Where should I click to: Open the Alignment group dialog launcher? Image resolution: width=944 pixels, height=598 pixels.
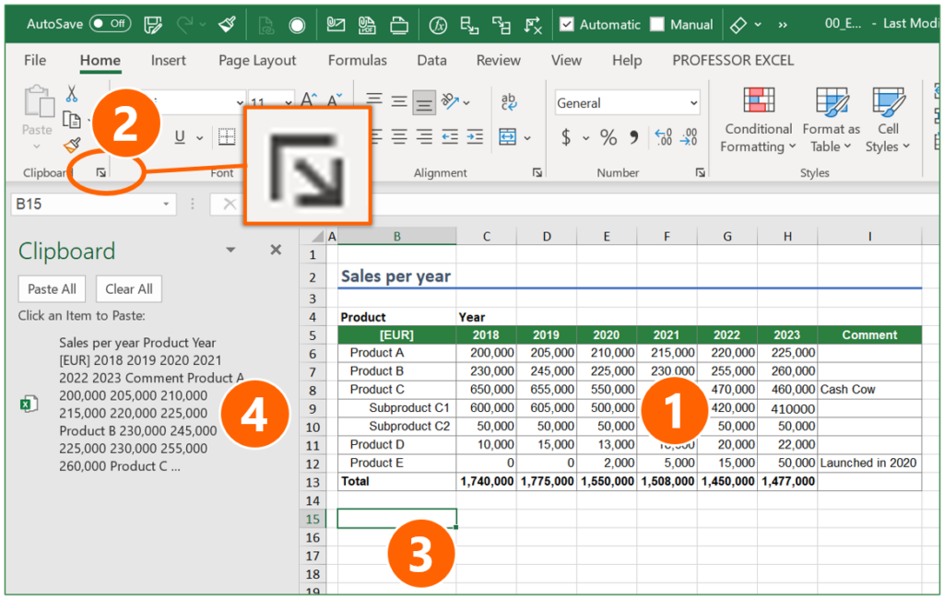click(x=537, y=172)
